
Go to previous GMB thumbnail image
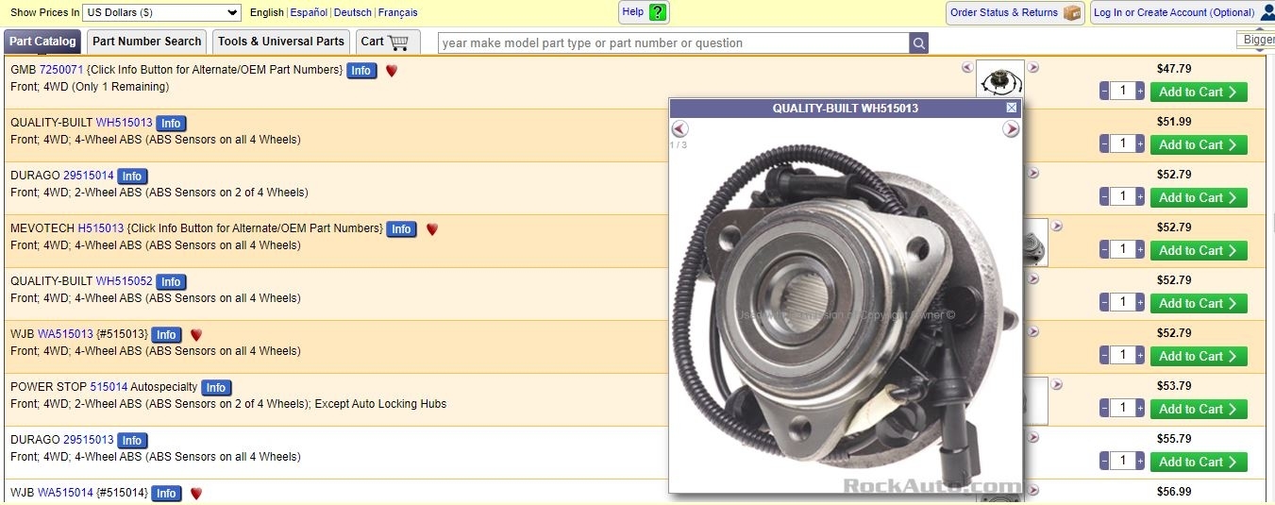(x=967, y=67)
